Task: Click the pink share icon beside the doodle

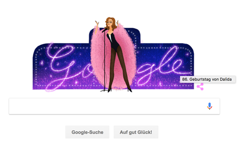Action: click(x=200, y=87)
